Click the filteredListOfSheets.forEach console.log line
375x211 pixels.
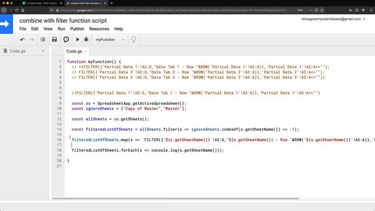pyautogui.click(x=148, y=151)
